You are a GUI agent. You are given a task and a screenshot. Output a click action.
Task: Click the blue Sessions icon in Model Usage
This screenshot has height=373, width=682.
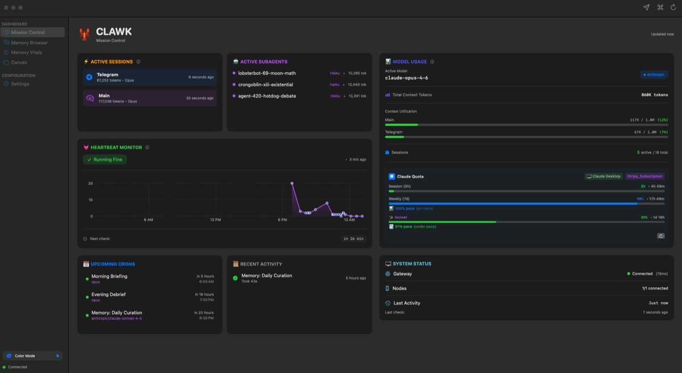388,152
